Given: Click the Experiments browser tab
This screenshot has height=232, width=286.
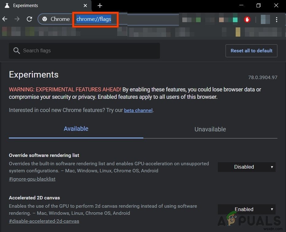Looking at the screenshot, I should click(x=25, y=5).
